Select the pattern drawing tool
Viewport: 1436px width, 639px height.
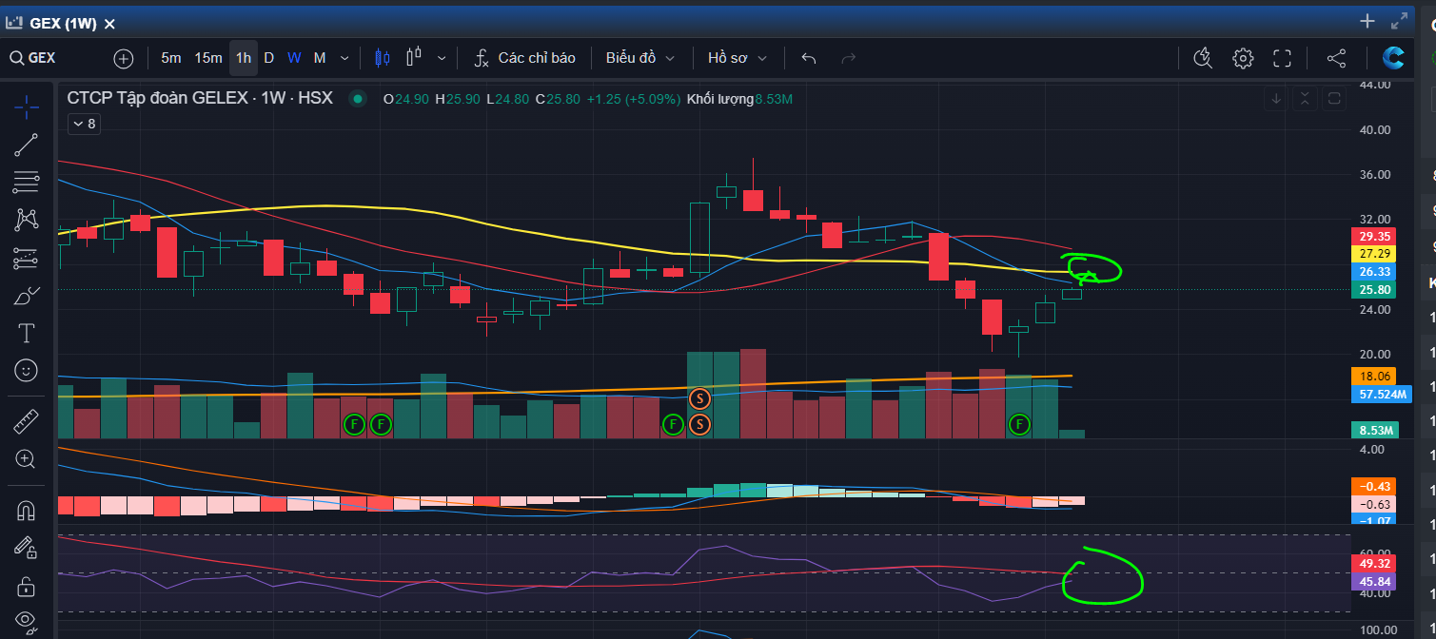(27, 220)
